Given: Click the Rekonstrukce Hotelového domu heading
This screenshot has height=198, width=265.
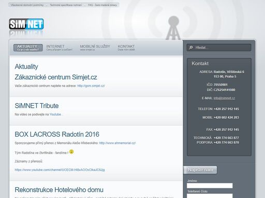Looking at the screenshot, I should (x=59, y=190).
